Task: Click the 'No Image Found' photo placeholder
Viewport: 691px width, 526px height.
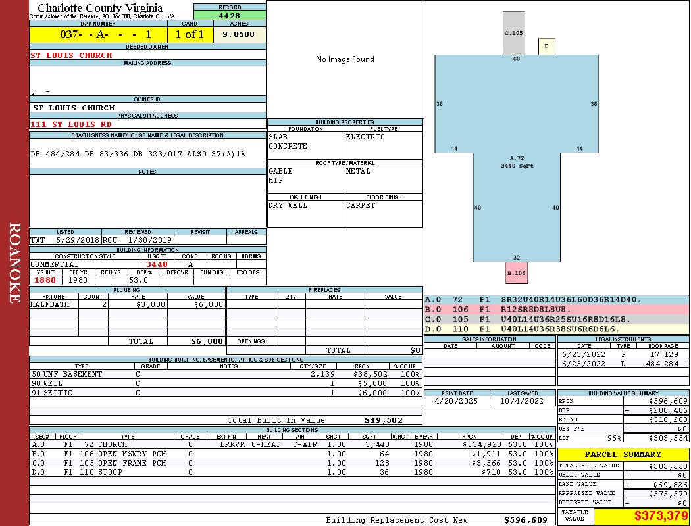Action: pos(345,59)
